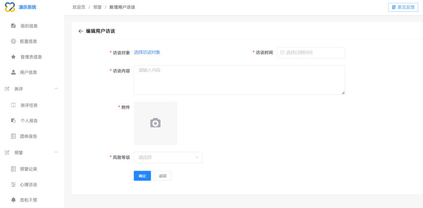
Task: Click the 个人报告 copy icon
Action: [x=13, y=121]
